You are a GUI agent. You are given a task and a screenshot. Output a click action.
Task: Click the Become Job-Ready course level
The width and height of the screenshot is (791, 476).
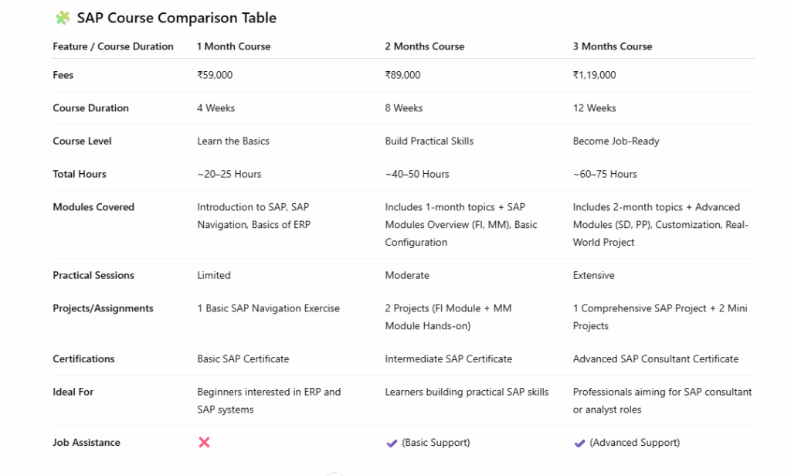(616, 141)
